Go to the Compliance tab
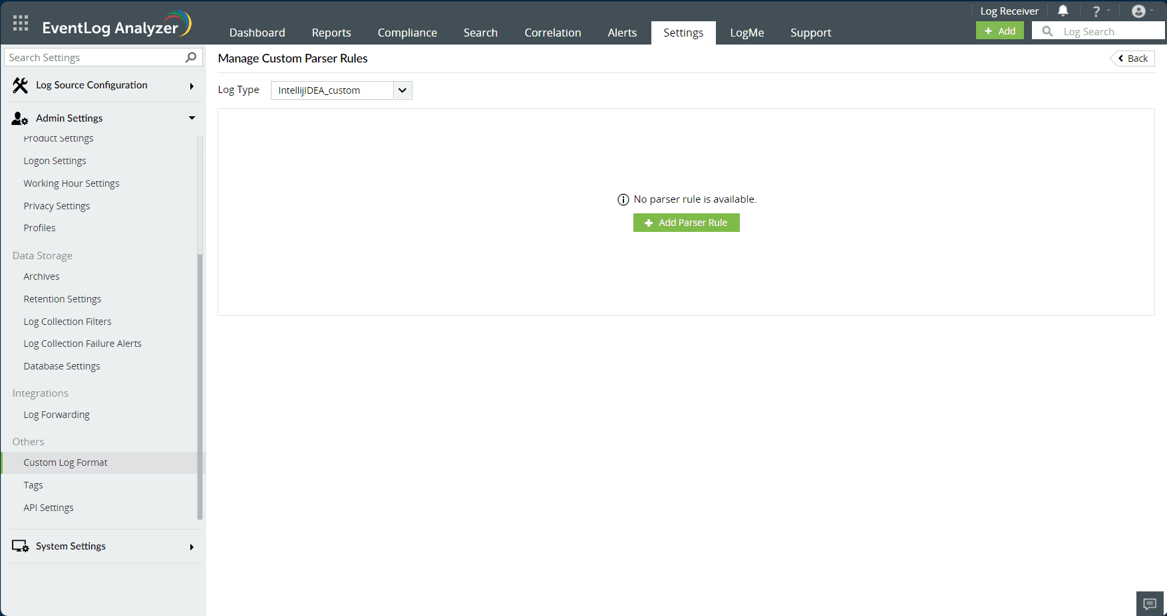Screen dimensions: 1167x616 (407, 33)
